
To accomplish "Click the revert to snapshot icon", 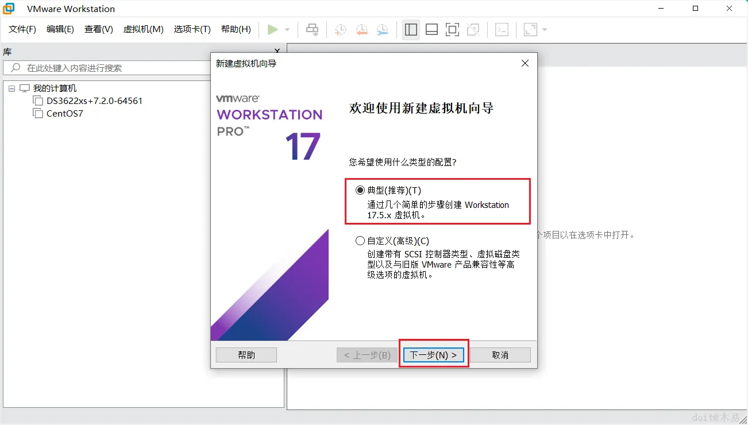I will [361, 29].
